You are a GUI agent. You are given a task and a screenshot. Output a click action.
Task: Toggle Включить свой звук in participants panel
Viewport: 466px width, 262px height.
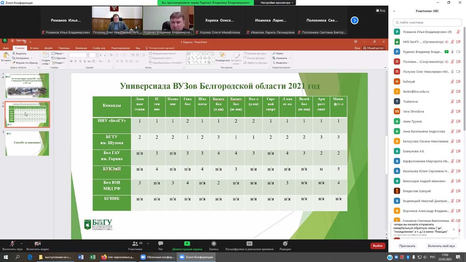click(x=441, y=246)
